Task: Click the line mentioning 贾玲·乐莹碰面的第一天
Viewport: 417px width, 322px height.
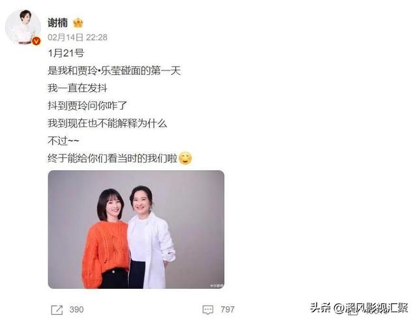Action: 114,71
